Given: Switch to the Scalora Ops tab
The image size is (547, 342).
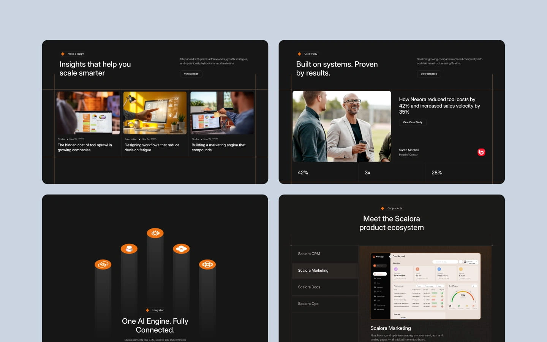Looking at the screenshot, I should pos(325,304).
